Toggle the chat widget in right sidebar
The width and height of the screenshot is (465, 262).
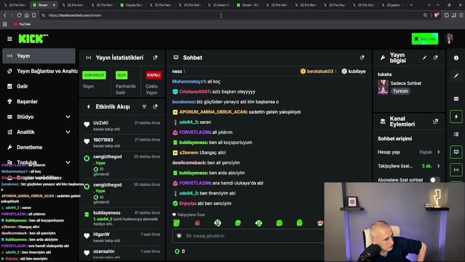[x=456, y=152]
